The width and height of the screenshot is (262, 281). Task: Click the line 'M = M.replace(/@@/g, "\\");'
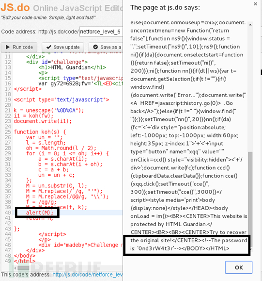(67, 197)
